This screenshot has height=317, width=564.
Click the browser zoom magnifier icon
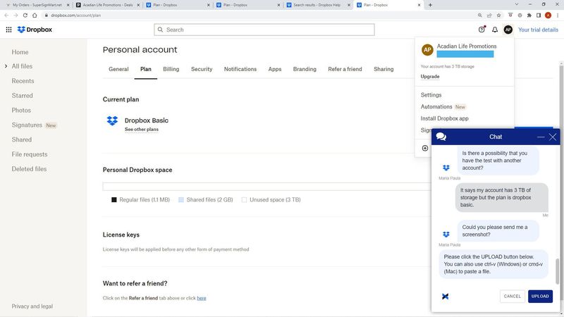coord(480,15)
